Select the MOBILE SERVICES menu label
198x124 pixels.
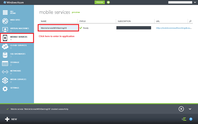(x=19, y=37)
